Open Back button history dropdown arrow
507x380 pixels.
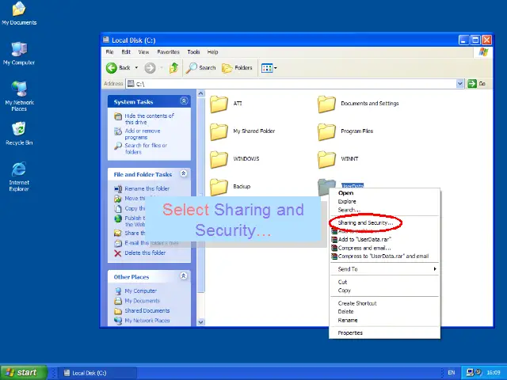click(x=136, y=68)
